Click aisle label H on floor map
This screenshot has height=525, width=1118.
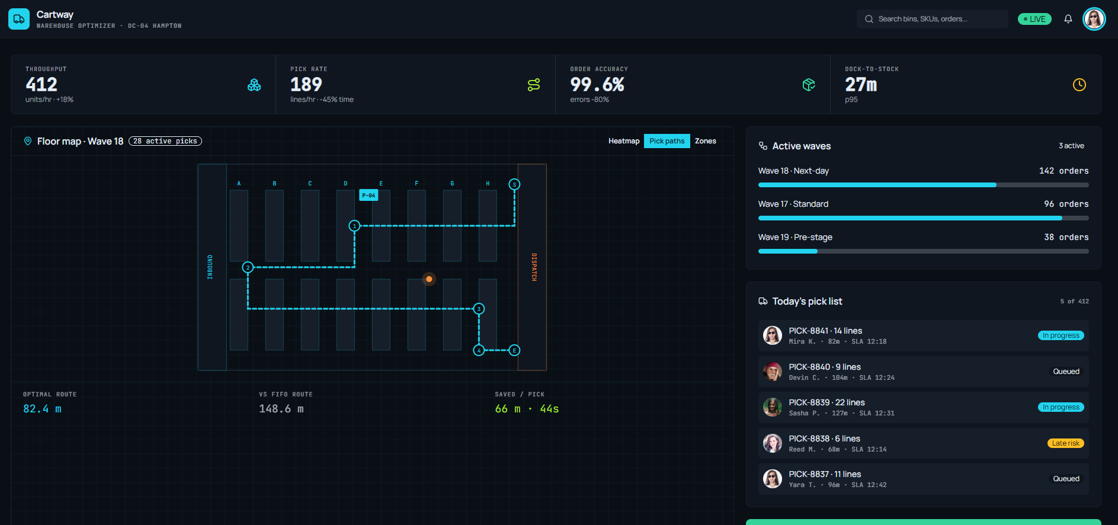[488, 184]
